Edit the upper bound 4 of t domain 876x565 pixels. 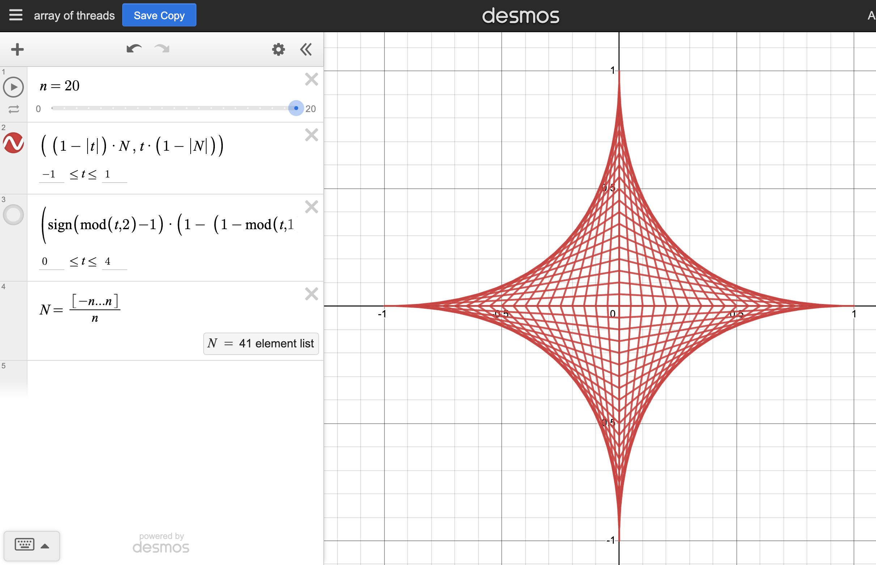pyautogui.click(x=108, y=261)
